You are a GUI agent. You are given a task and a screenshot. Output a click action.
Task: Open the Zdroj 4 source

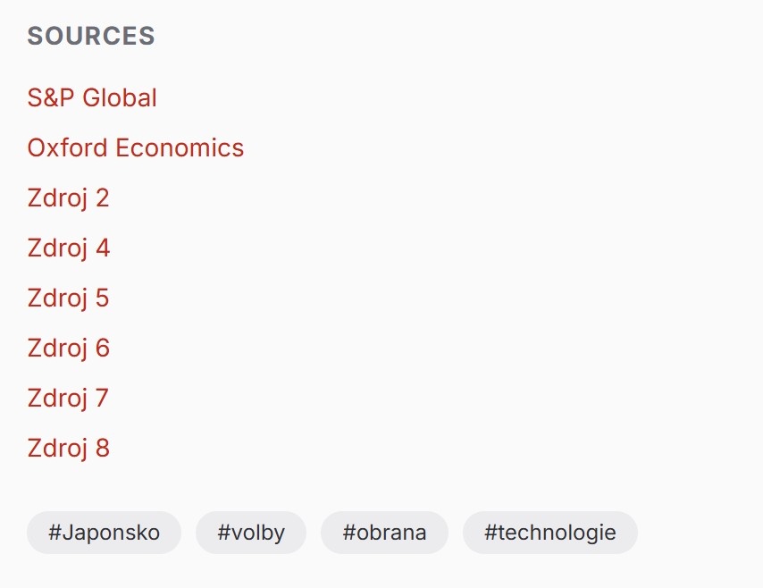(x=68, y=248)
